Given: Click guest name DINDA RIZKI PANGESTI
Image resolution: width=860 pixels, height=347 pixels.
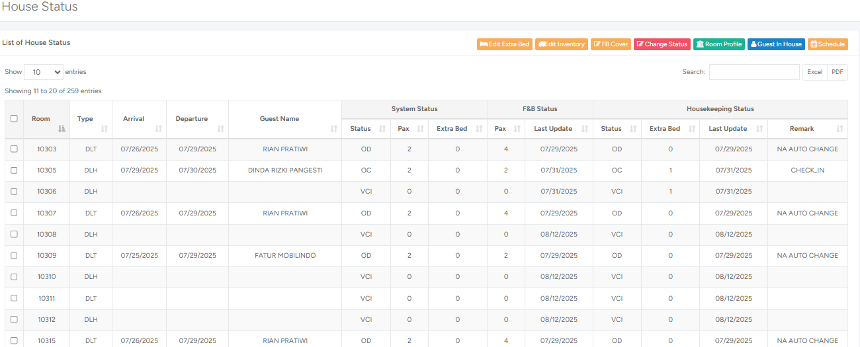Looking at the screenshot, I should point(285,171).
